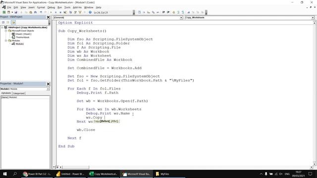This screenshot has height=178, width=317.
Task: Open Find with the binoculars icon
Action: (35, 12)
